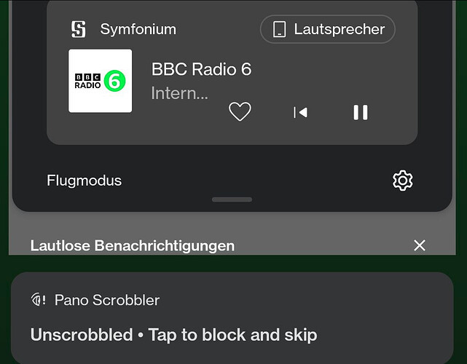Open the BBC Radio 6 album art
The width and height of the screenshot is (467, 364).
tap(100, 81)
